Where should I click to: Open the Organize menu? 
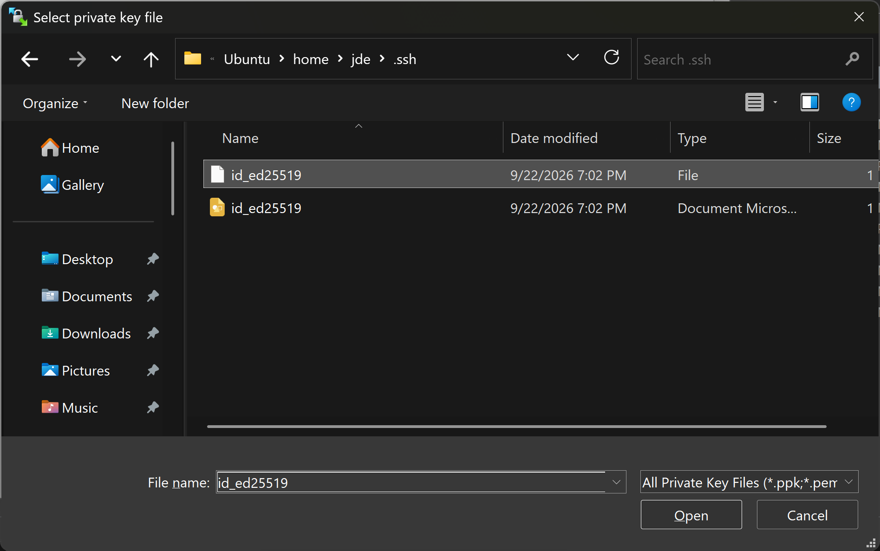point(55,103)
